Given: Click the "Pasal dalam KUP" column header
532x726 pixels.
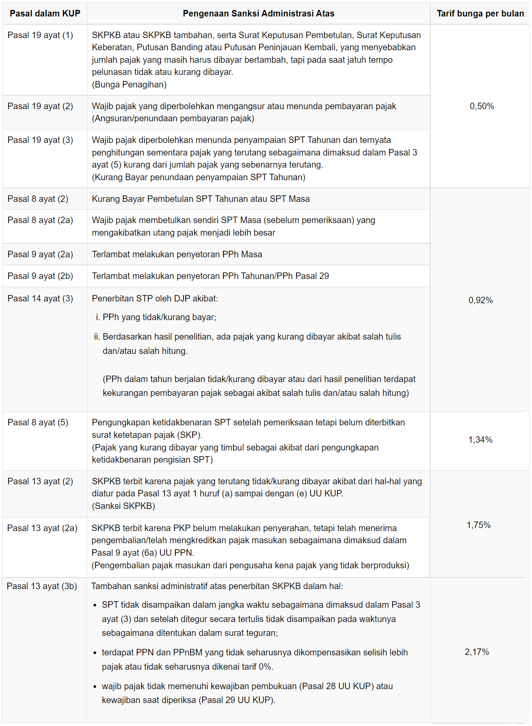Looking at the screenshot, I should (45, 13).
